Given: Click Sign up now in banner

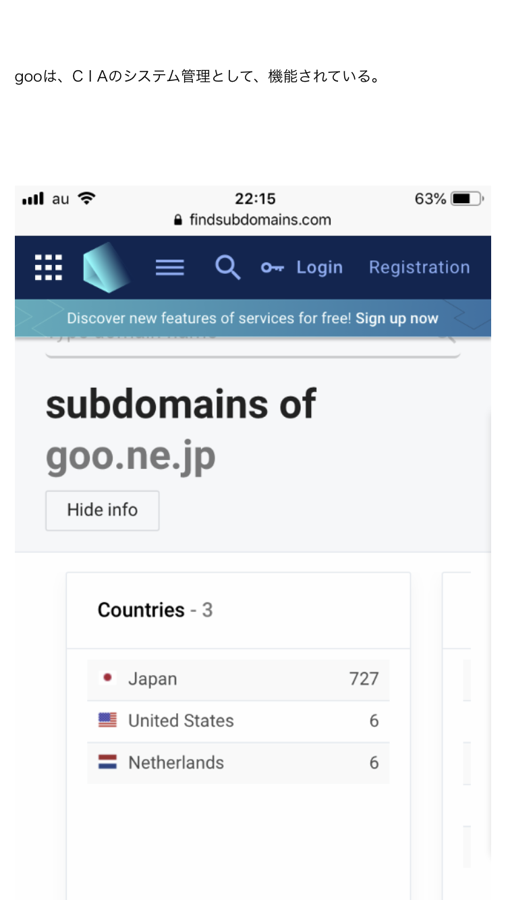Looking at the screenshot, I should pos(397,318).
